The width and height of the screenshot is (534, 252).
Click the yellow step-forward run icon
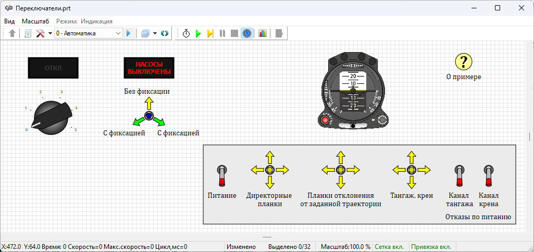[x=210, y=33]
